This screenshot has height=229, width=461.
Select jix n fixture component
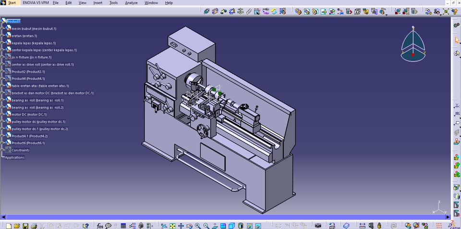pyautogui.click(x=31, y=57)
